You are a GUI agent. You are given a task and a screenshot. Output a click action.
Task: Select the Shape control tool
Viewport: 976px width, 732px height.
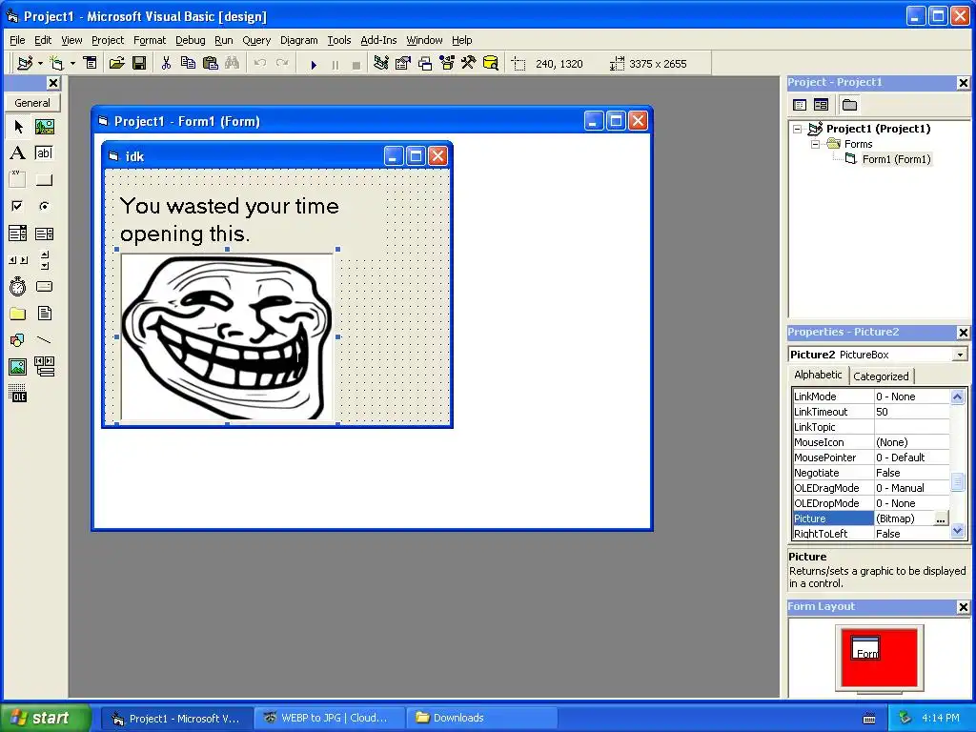click(x=18, y=340)
